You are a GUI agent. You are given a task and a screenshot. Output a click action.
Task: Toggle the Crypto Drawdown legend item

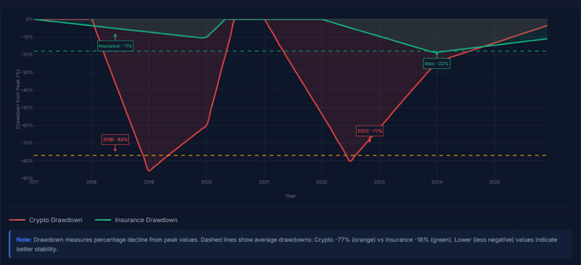(46, 220)
